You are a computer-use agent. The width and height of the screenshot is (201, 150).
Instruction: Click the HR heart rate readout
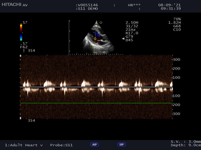134,5
